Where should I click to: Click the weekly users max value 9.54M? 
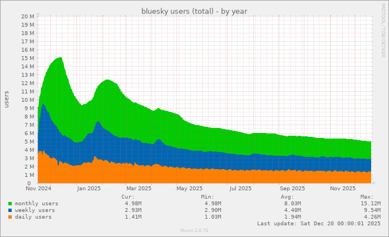point(372,210)
